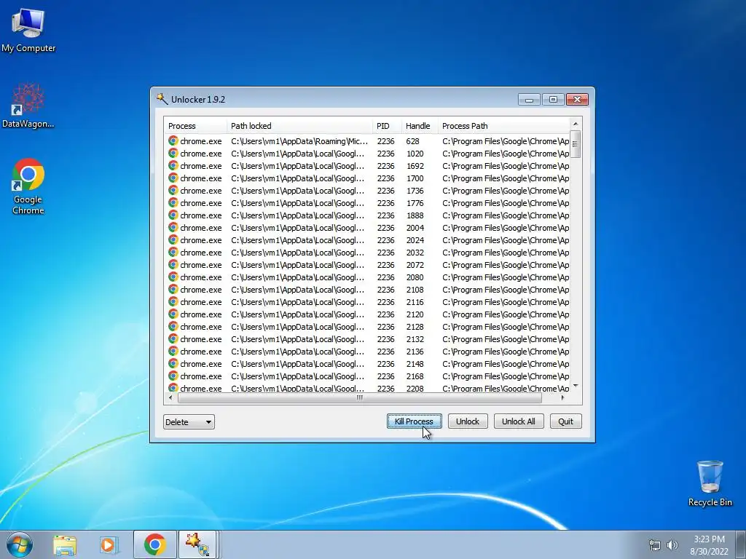The height and width of the screenshot is (559, 746).
Task: Click the Kill Process button
Action: (414, 421)
